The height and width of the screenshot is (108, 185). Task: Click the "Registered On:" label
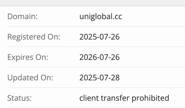pos(33,37)
